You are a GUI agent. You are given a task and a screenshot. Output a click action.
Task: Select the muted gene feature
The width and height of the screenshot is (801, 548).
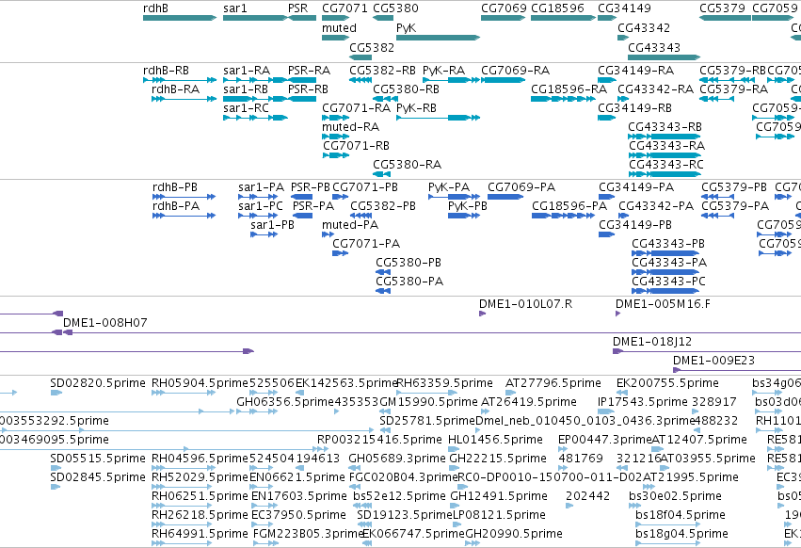[x=335, y=38]
